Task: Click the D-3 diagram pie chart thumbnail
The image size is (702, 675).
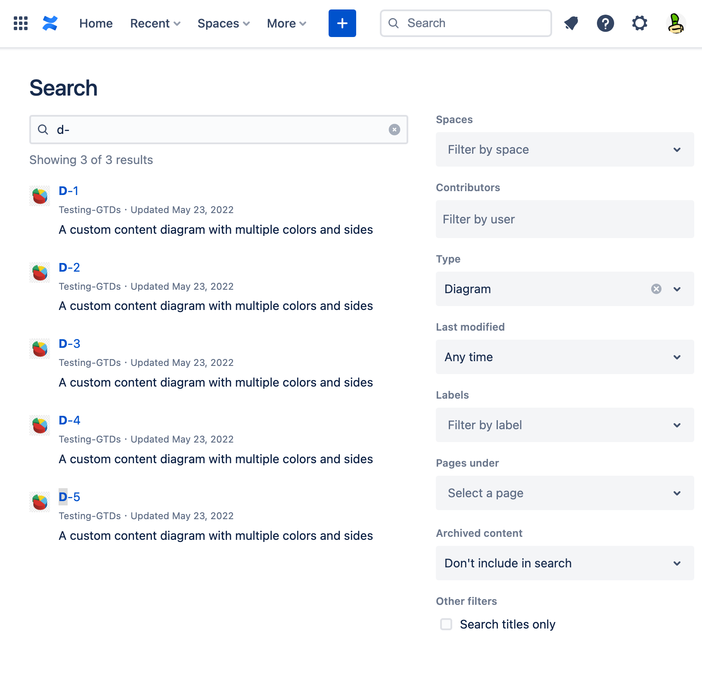Action: 40,349
